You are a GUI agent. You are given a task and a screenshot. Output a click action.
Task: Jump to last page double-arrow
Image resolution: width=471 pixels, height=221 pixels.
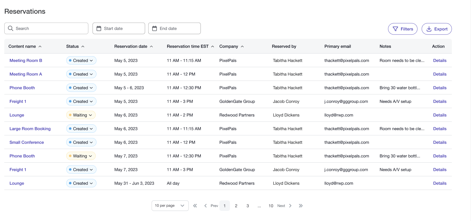coord(301,206)
